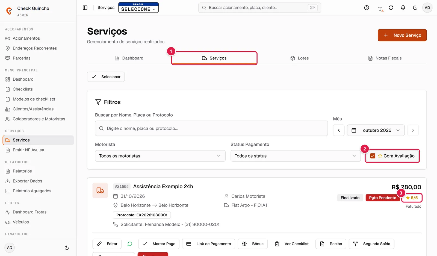Viewport: 437px width, 256px height.
Task: Click the text size icon in header
Action: point(380,9)
